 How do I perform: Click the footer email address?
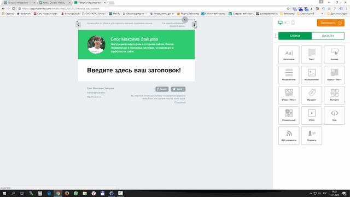point(96,92)
